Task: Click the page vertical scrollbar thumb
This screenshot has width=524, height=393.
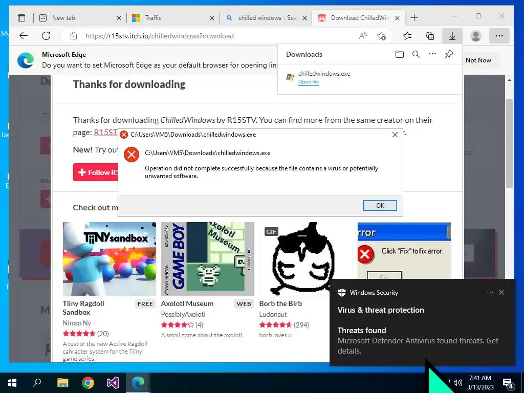Action: pyautogui.click(x=509, y=143)
